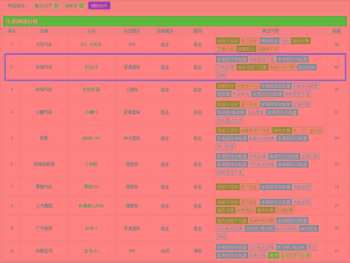Image resolution: width=350 pixels, height=263 pixels.
Task: Open the 宝马iX3 car series link
Action: pos(91,251)
